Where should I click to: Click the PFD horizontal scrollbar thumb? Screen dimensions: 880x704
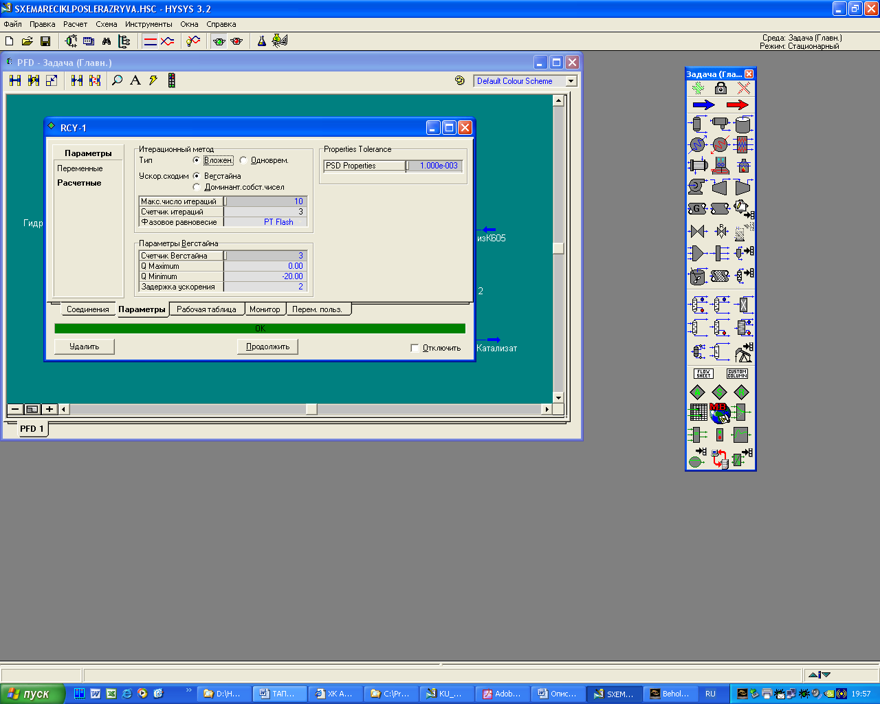coord(311,409)
